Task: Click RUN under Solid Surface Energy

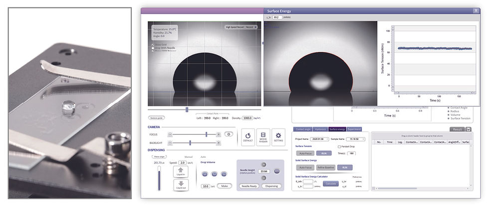Action: click(345, 167)
